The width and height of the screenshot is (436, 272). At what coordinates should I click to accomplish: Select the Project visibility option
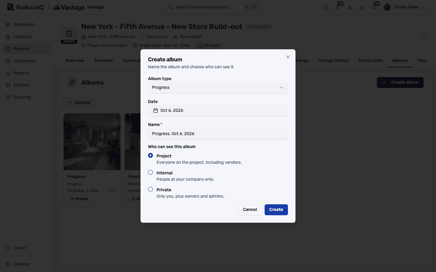click(150, 155)
